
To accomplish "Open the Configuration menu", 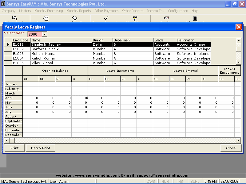I will pyautogui.click(x=178, y=11).
